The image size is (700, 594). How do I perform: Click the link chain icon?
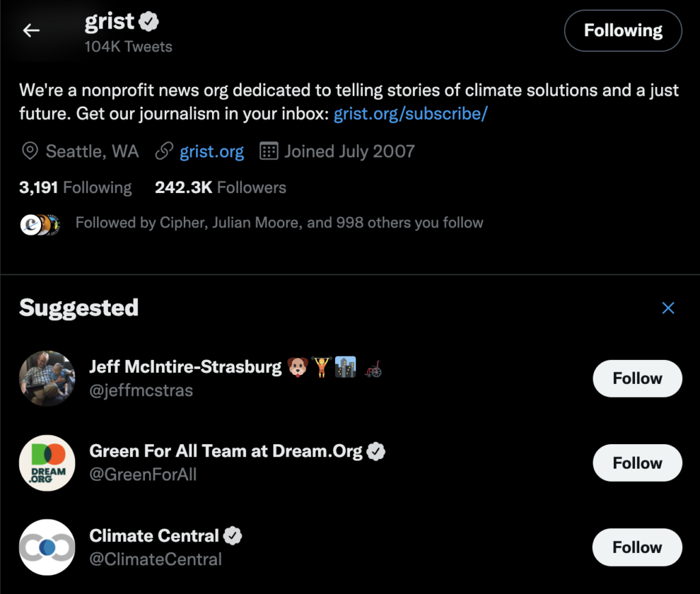tap(163, 151)
